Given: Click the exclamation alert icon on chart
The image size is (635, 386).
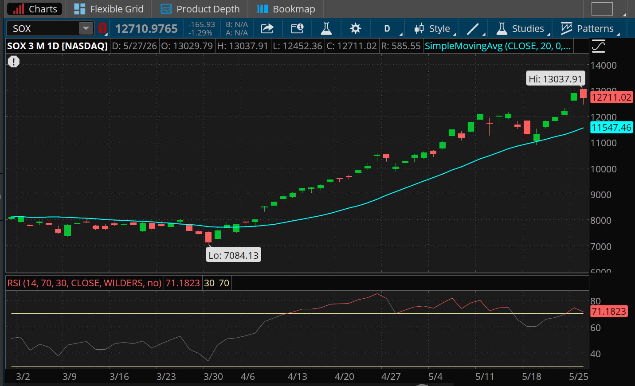Looking at the screenshot, I should pos(14,62).
